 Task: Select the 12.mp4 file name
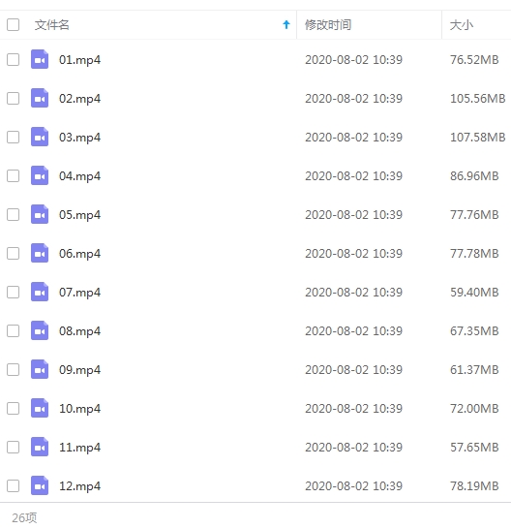point(80,486)
